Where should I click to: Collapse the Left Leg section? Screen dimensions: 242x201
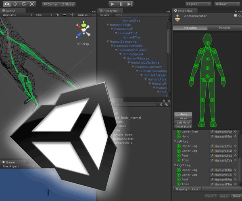click(175, 141)
